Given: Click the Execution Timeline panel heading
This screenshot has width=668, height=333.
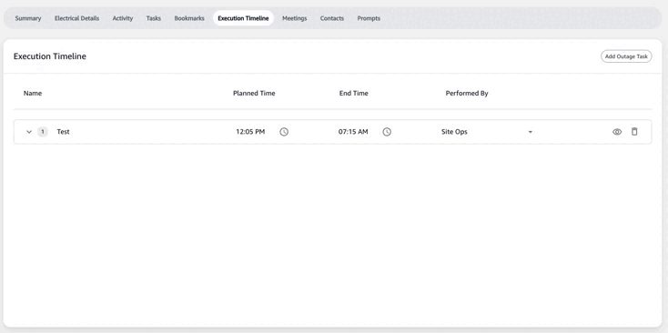Looking at the screenshot, I should (50, 56).
